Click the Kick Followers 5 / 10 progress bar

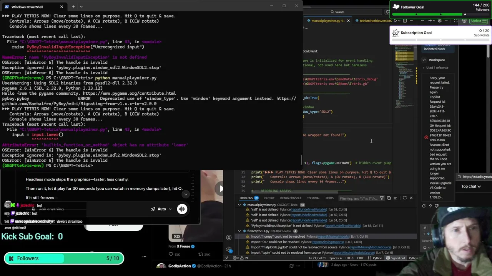tap(64, 258)
